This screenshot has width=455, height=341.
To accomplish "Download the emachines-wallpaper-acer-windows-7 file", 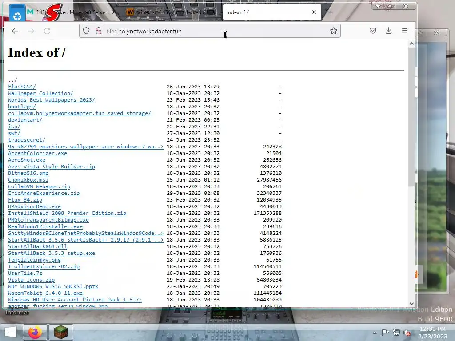I will (86, 147).
